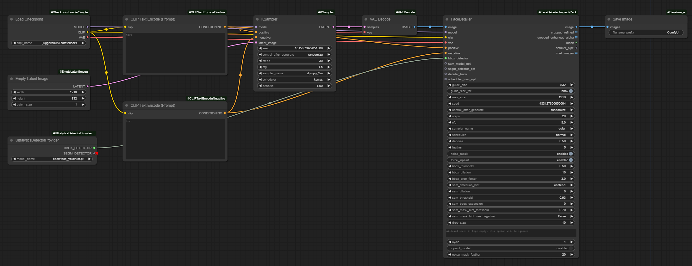Click the red X beside SEGM_DETECTOR output
Screen dimensions: 692x266
(x=97, y=153)
